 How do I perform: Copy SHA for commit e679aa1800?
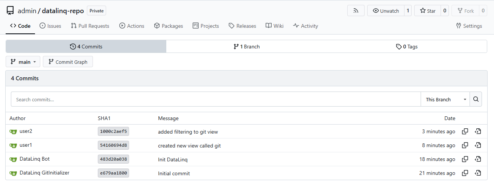pyautogui.click(x=465, y=173)
